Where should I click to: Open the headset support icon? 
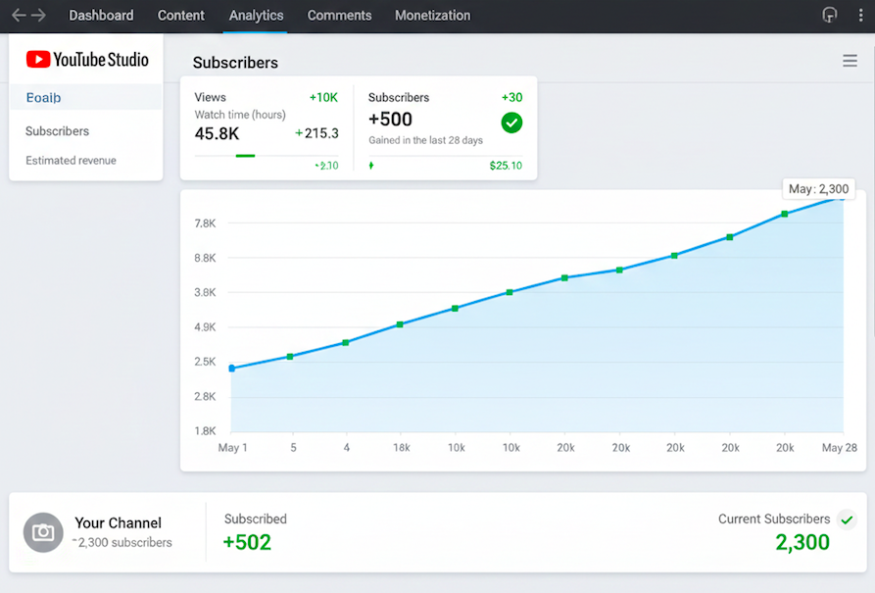(x=830, y=16)
